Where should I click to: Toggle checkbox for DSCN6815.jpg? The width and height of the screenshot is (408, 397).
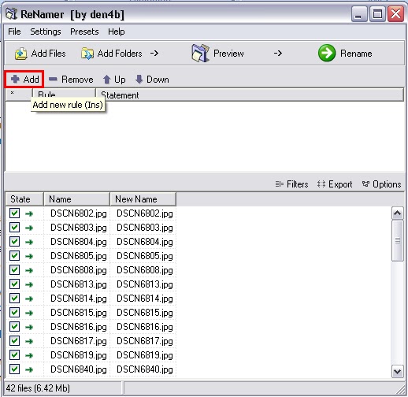click(x=14, y=312)
